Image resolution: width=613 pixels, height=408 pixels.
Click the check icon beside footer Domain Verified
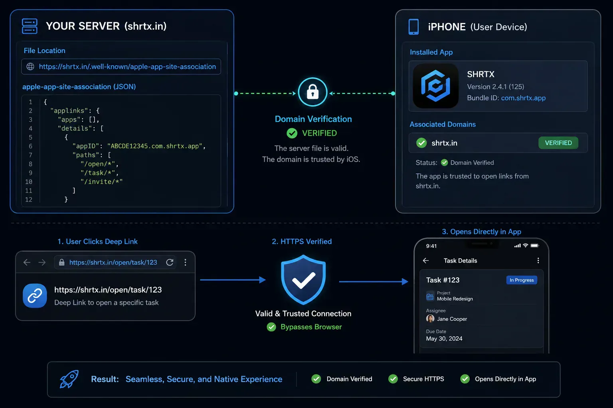point(316,379)
